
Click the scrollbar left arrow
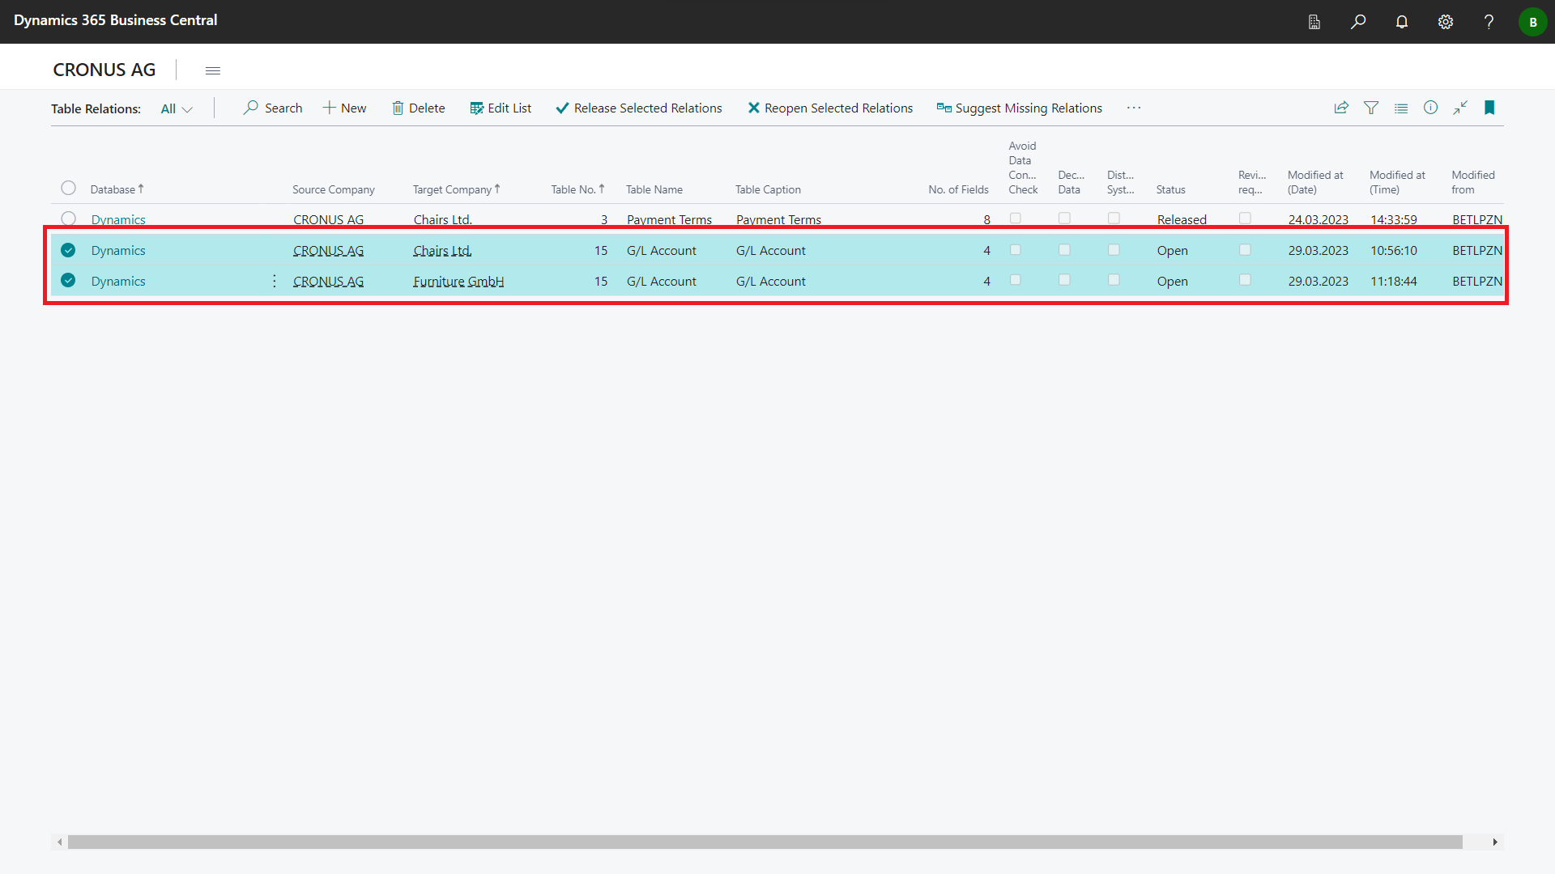click(x=60, y=842)
